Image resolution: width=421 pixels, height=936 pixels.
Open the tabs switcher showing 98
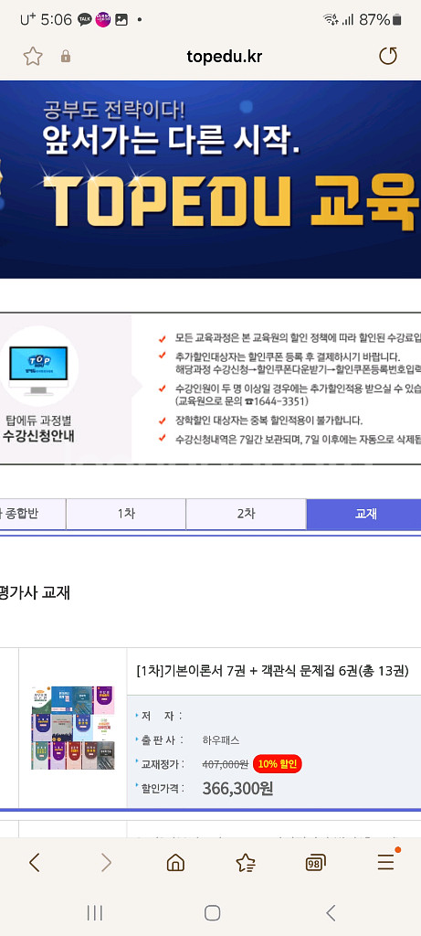click(x=315, y=863)
